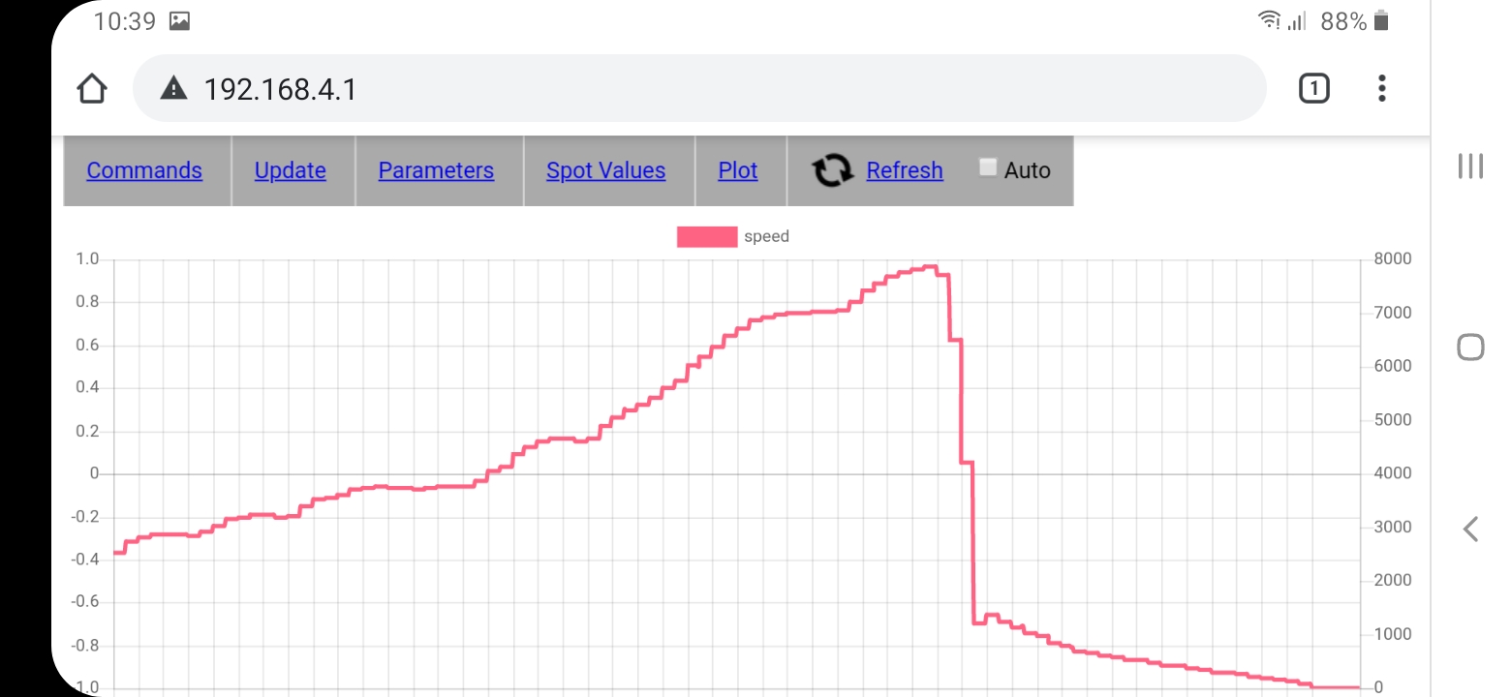Tap the picture notification icon in status bar
Viewport: 1511px width, 697px height.
179,21
